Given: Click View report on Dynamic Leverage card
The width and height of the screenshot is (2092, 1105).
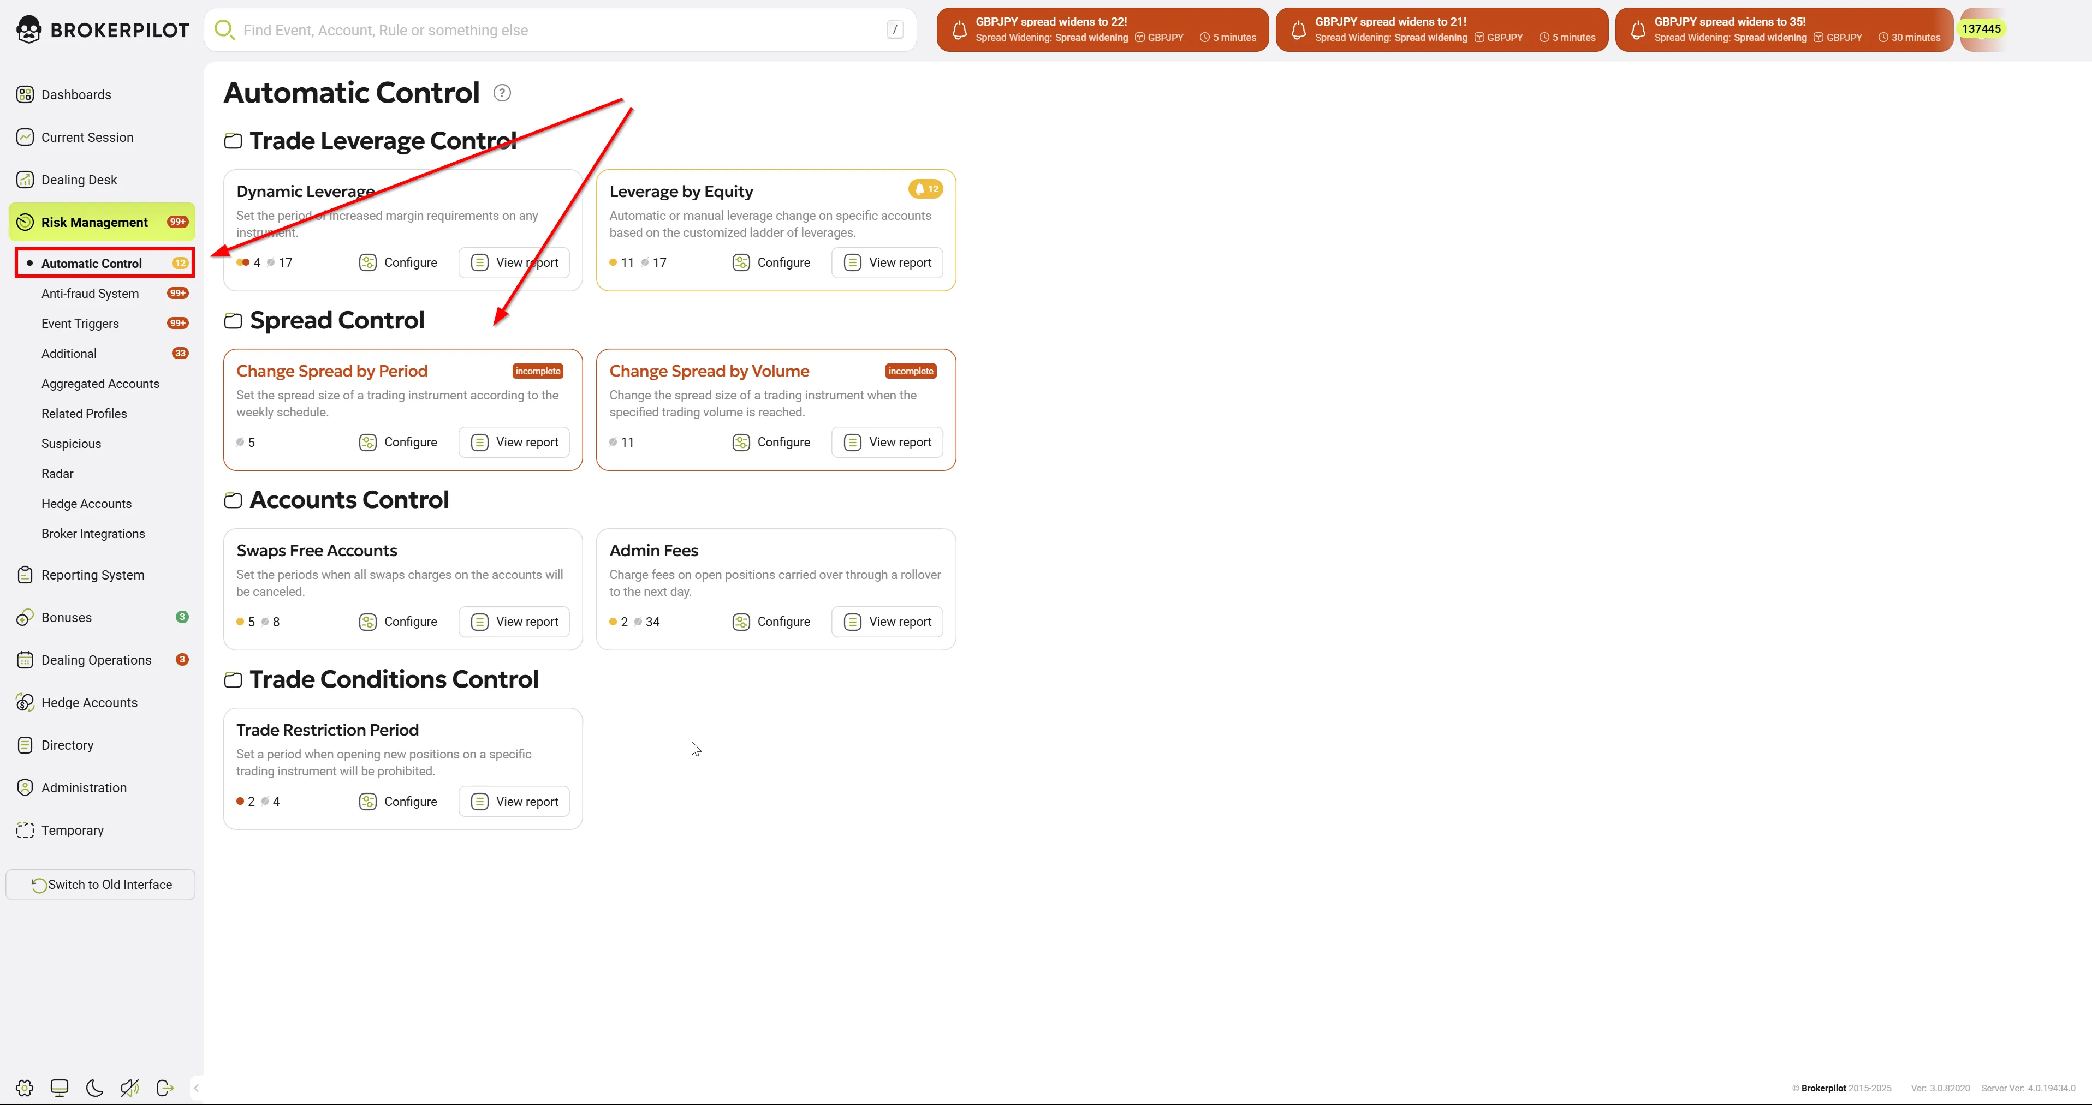Looking at the screenshot, I should point(514,262).
